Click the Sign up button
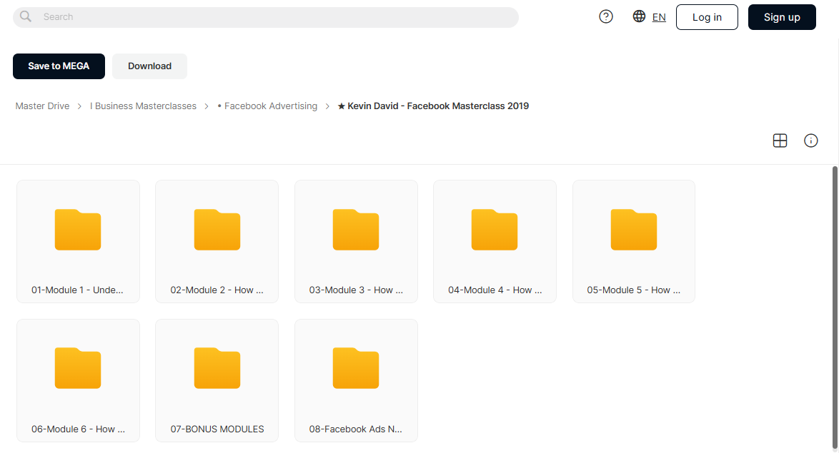This screenshot has width=839, height=453. [782, 17]
